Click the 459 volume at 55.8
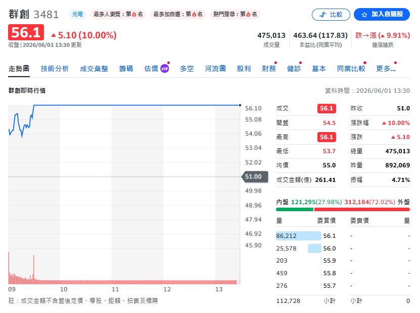 click(x=282, y=273)
